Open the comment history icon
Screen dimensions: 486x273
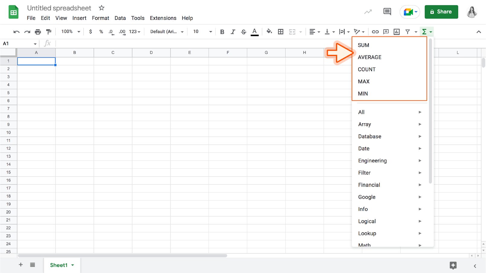pos(387,12)
